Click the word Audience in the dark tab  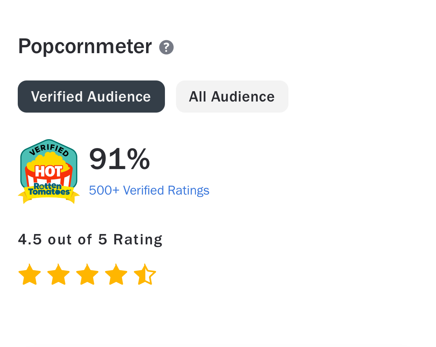tap(119, 97)
